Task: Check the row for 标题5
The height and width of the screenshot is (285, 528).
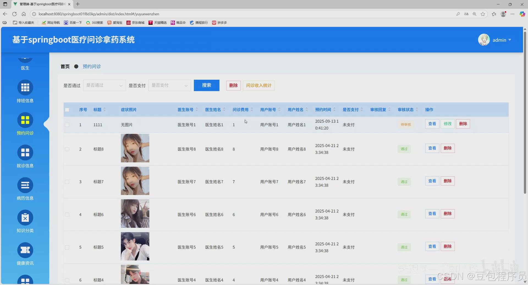Action: pos(67,247)
